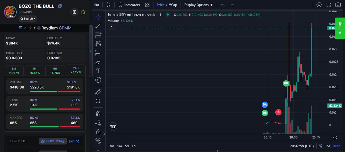Toggle hide all drawings eye icon
This screenshot has width=345, height=152.
coord(98,140)
